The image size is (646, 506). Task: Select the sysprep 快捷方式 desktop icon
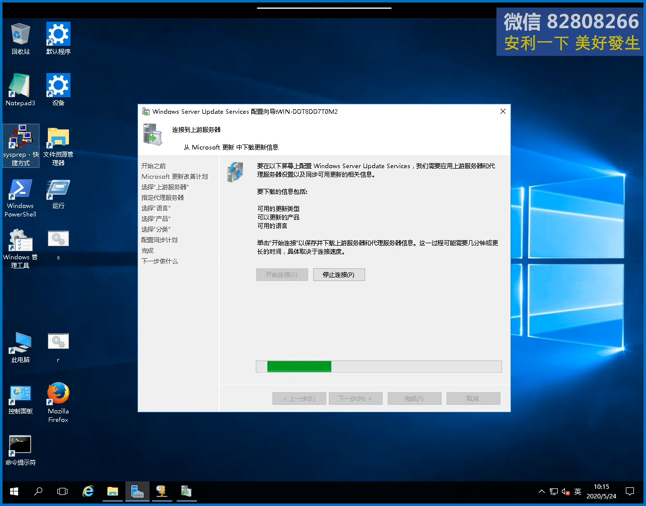pyautogui.click(x=21, y=146)
